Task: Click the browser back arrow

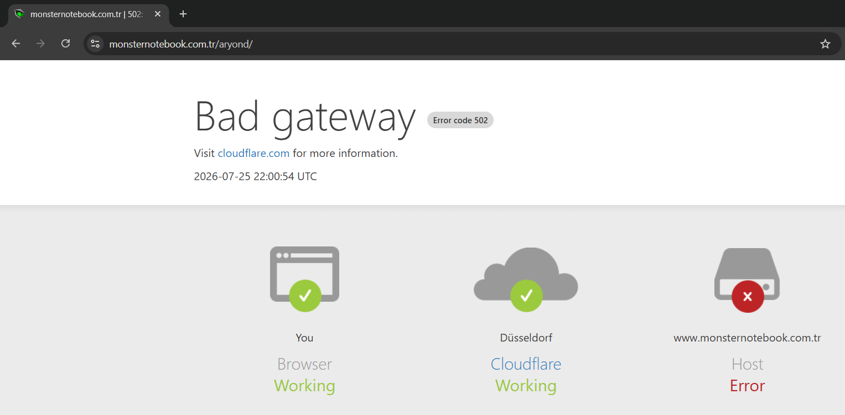Action: tap(15, 44)
